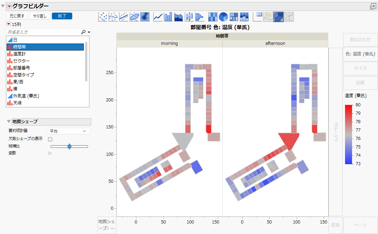The image size is (378, 234).
Task: Select the 東/西 column
Action: point(45,82)
